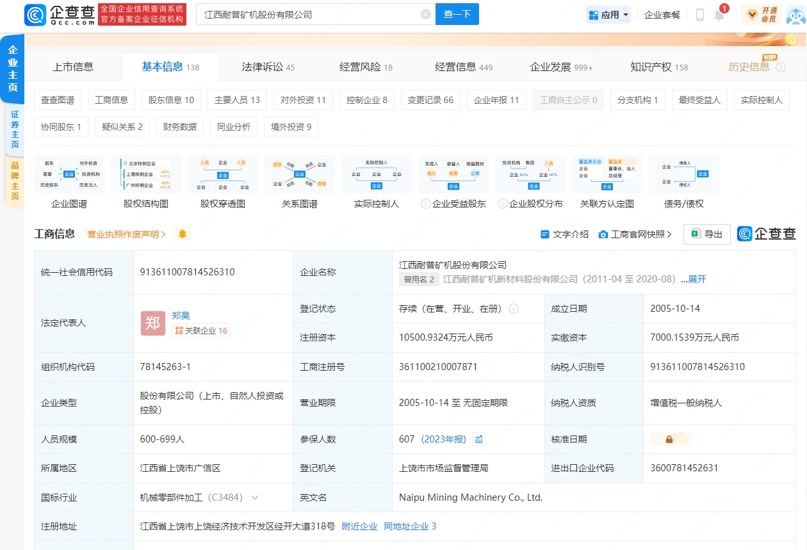The width and height of the screenshot is (807, 550).
Task: Jump to 对外投资 11 section
Action: click(303, 100)
